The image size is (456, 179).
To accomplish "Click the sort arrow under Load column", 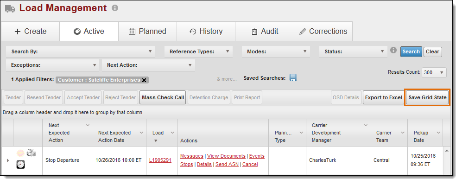I will [x=156, y=141].
